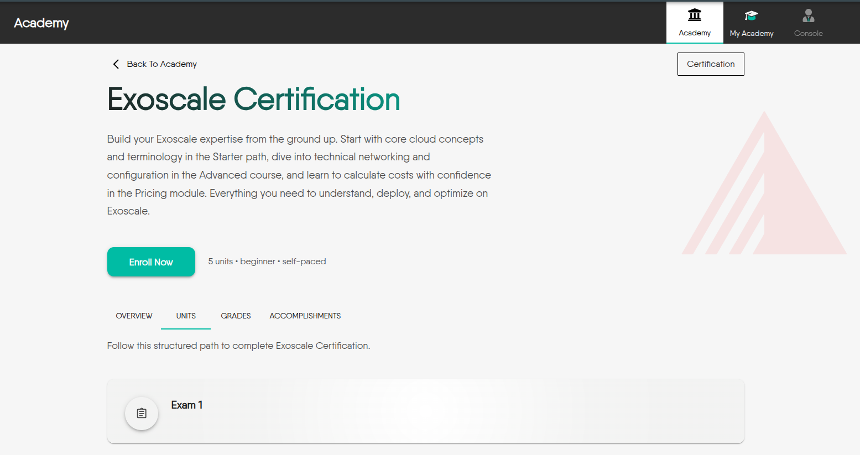This screenshot has width=860, height=455.
Task: Click the Console person icon
Action: (808, 15)
